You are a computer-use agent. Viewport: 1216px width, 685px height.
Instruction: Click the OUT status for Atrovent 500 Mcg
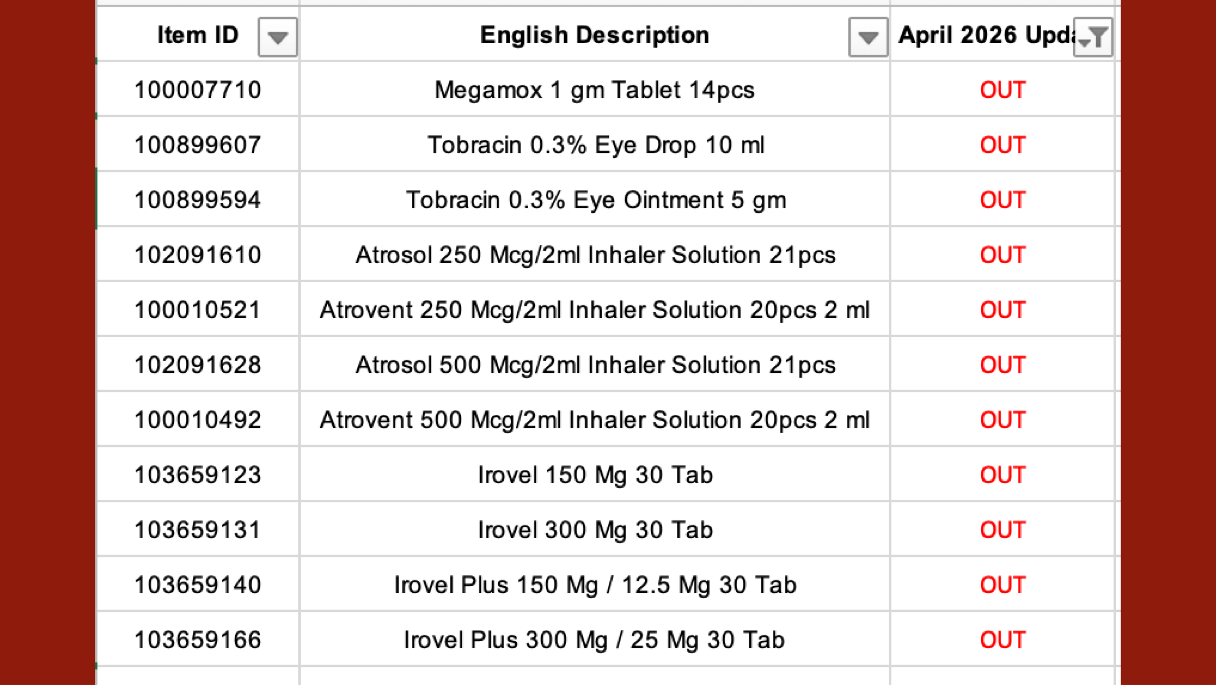[x=1002, y=420]
